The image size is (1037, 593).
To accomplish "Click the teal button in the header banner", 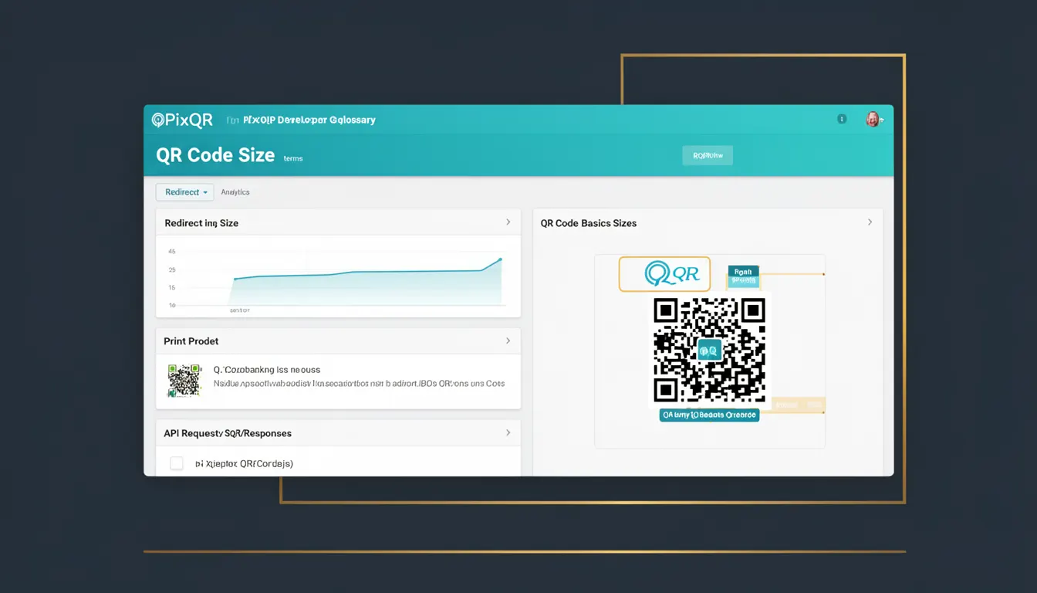I will pos(708,155).
